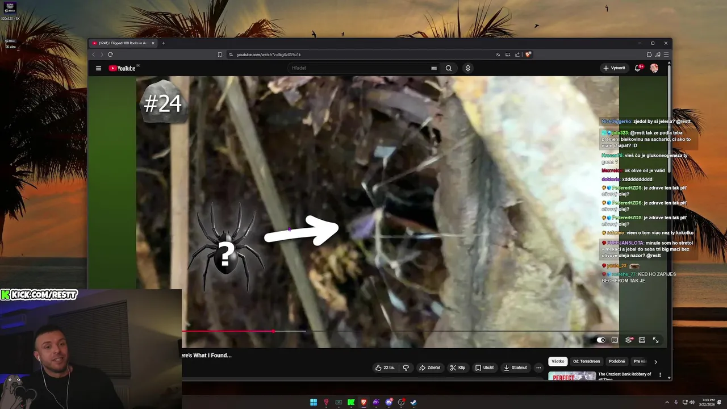Open the more actions three-dot button
This screenshot has height=409, width=727.
coord(538,368)
